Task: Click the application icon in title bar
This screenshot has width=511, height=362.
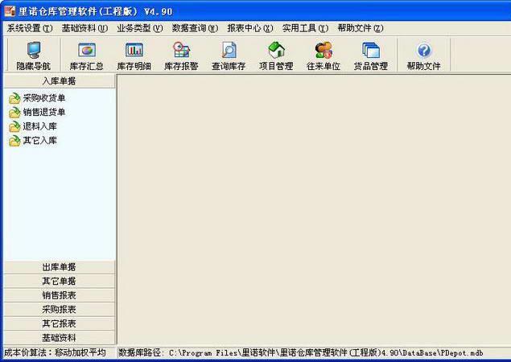Action: point(10,11)
